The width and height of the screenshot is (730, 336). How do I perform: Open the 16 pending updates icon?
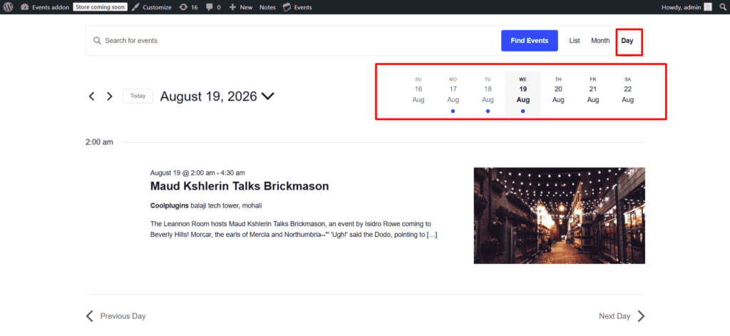pos(188,7)
